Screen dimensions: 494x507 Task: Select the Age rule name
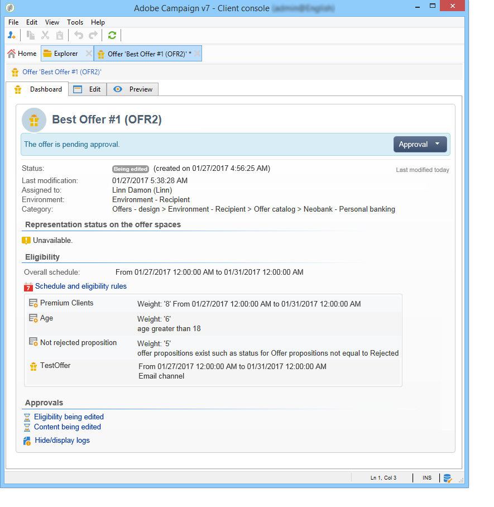[46, 318]
